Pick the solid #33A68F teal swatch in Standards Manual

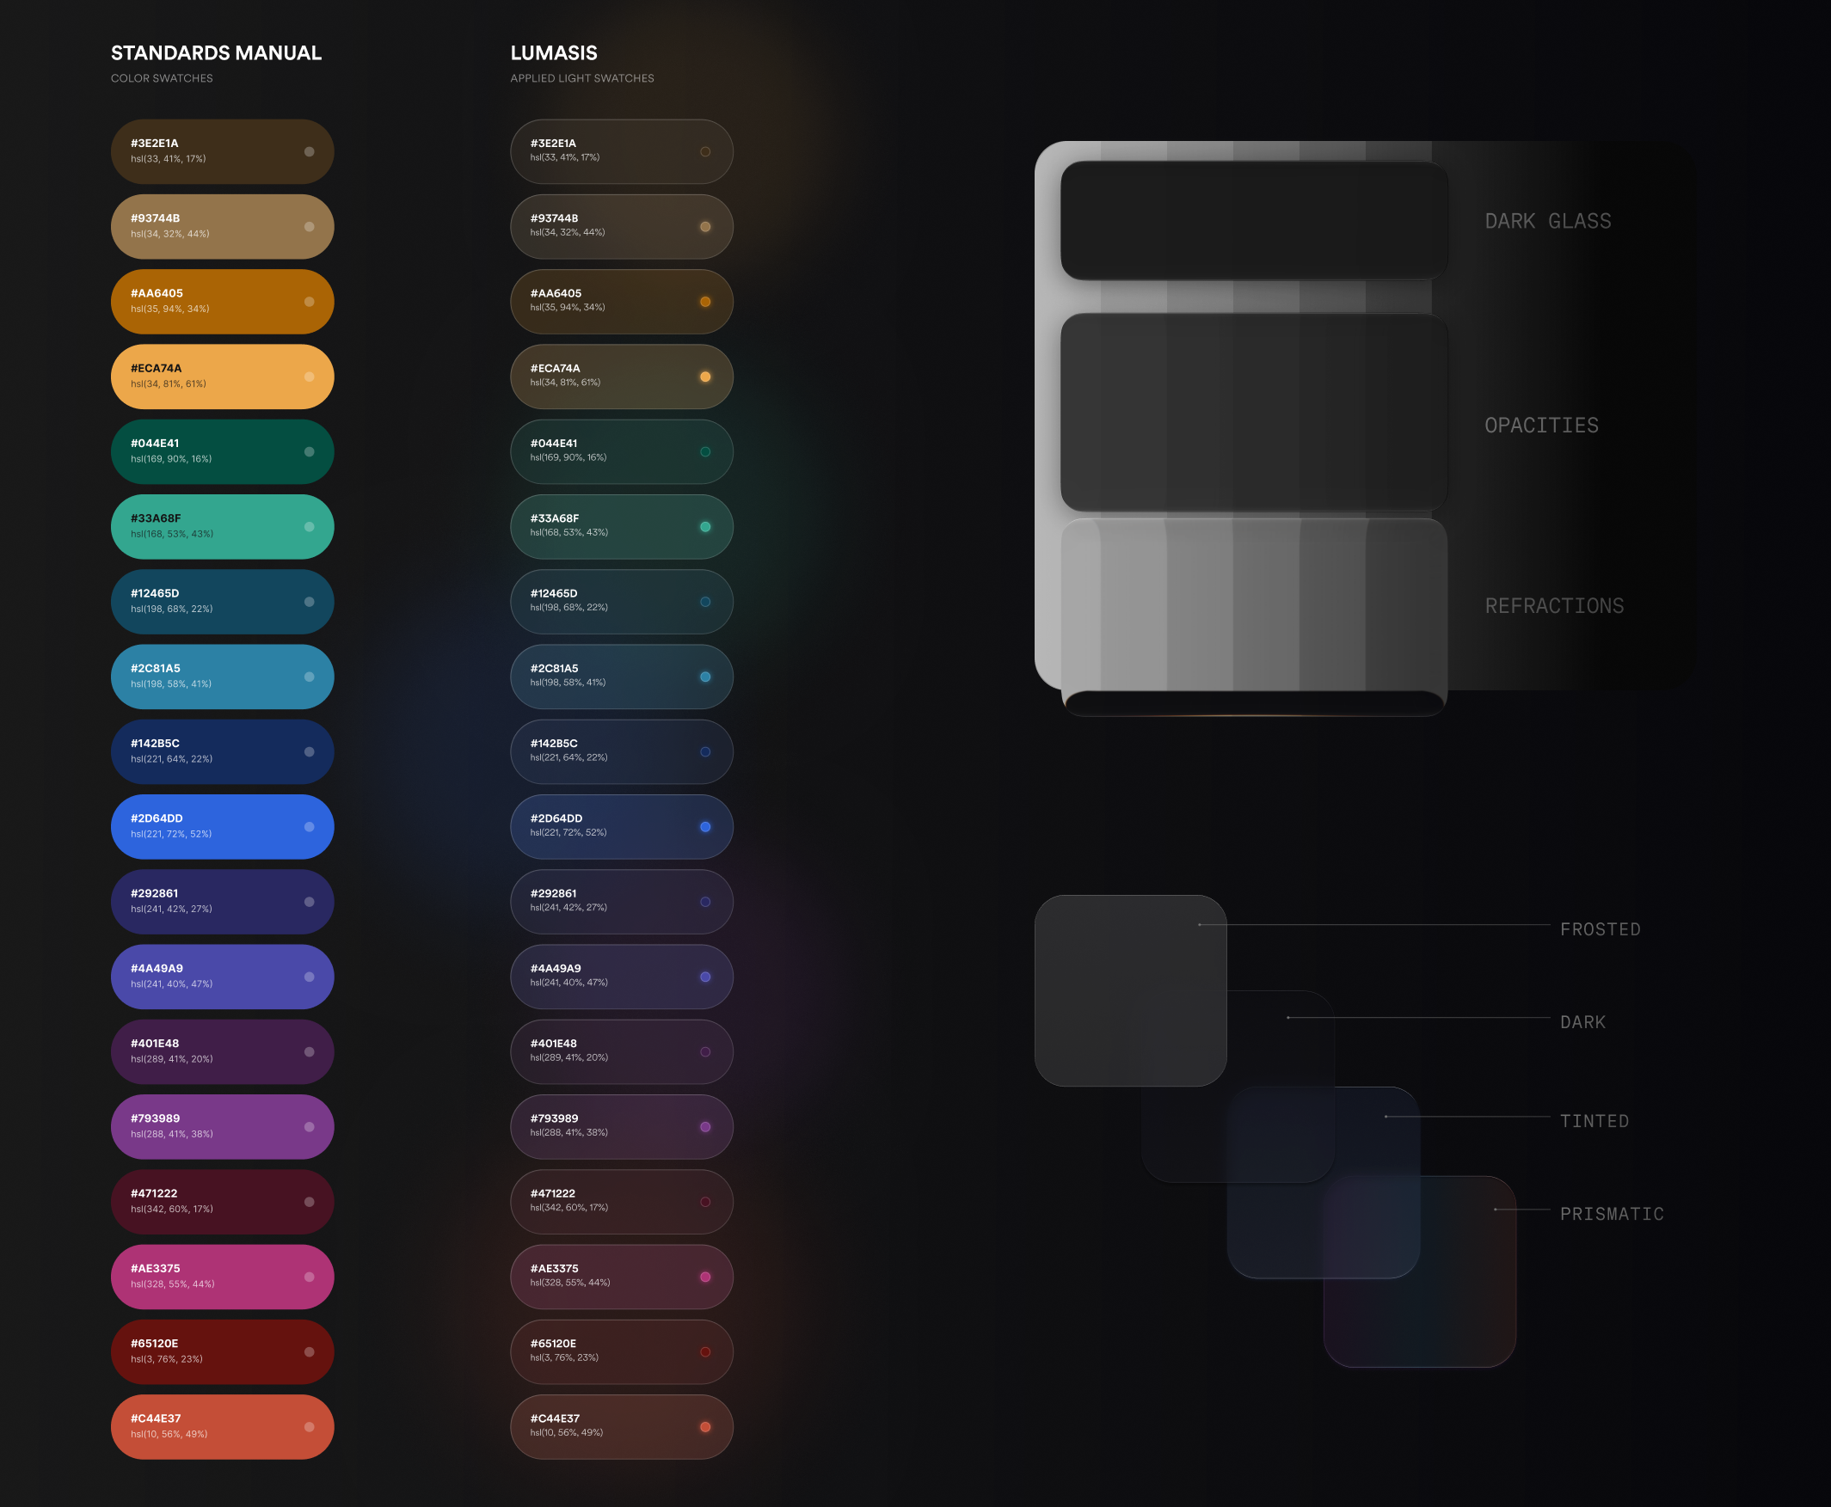click(x=223, y=527)
